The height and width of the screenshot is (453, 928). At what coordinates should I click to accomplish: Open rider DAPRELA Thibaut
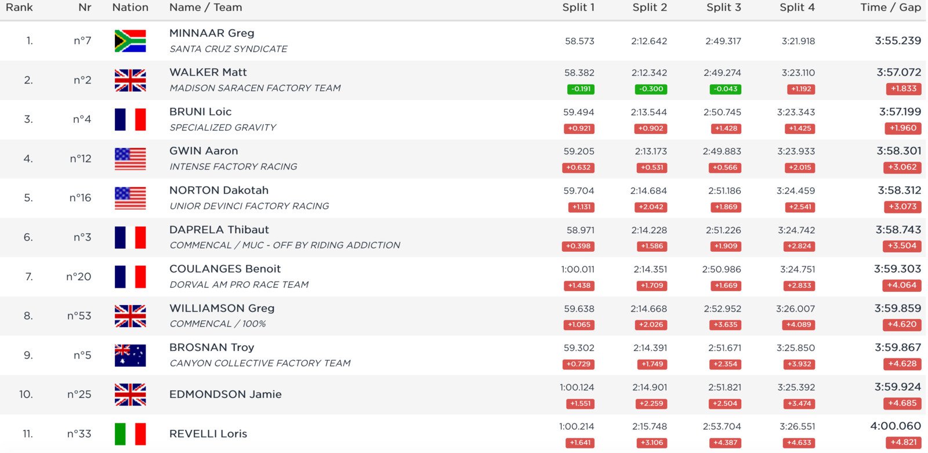point(219,230)
